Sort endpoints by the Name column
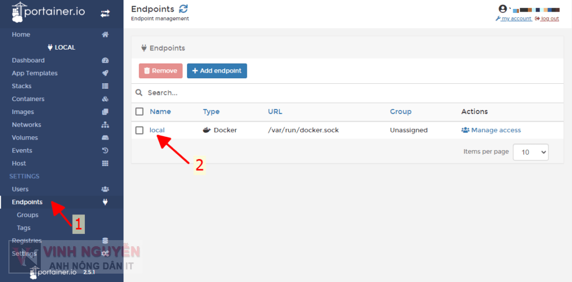572x282 pixels. [160, 112]
